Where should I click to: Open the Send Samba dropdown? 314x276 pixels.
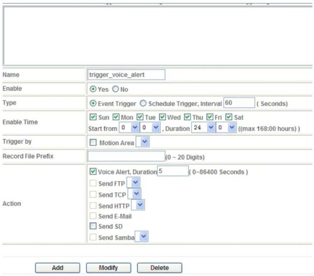[x=142, y=236]
